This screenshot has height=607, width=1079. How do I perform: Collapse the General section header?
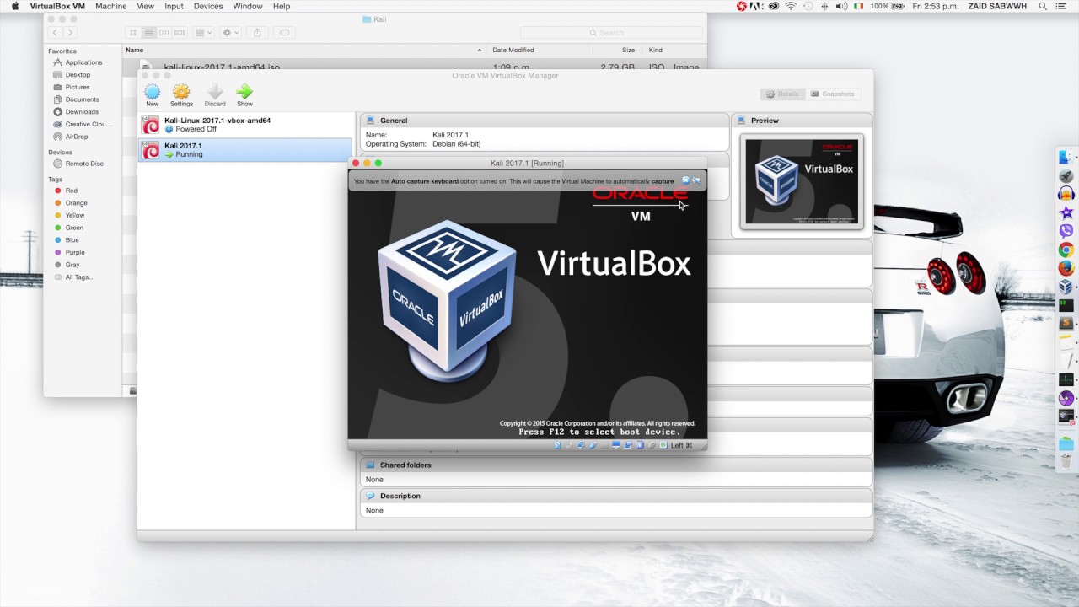545,121
